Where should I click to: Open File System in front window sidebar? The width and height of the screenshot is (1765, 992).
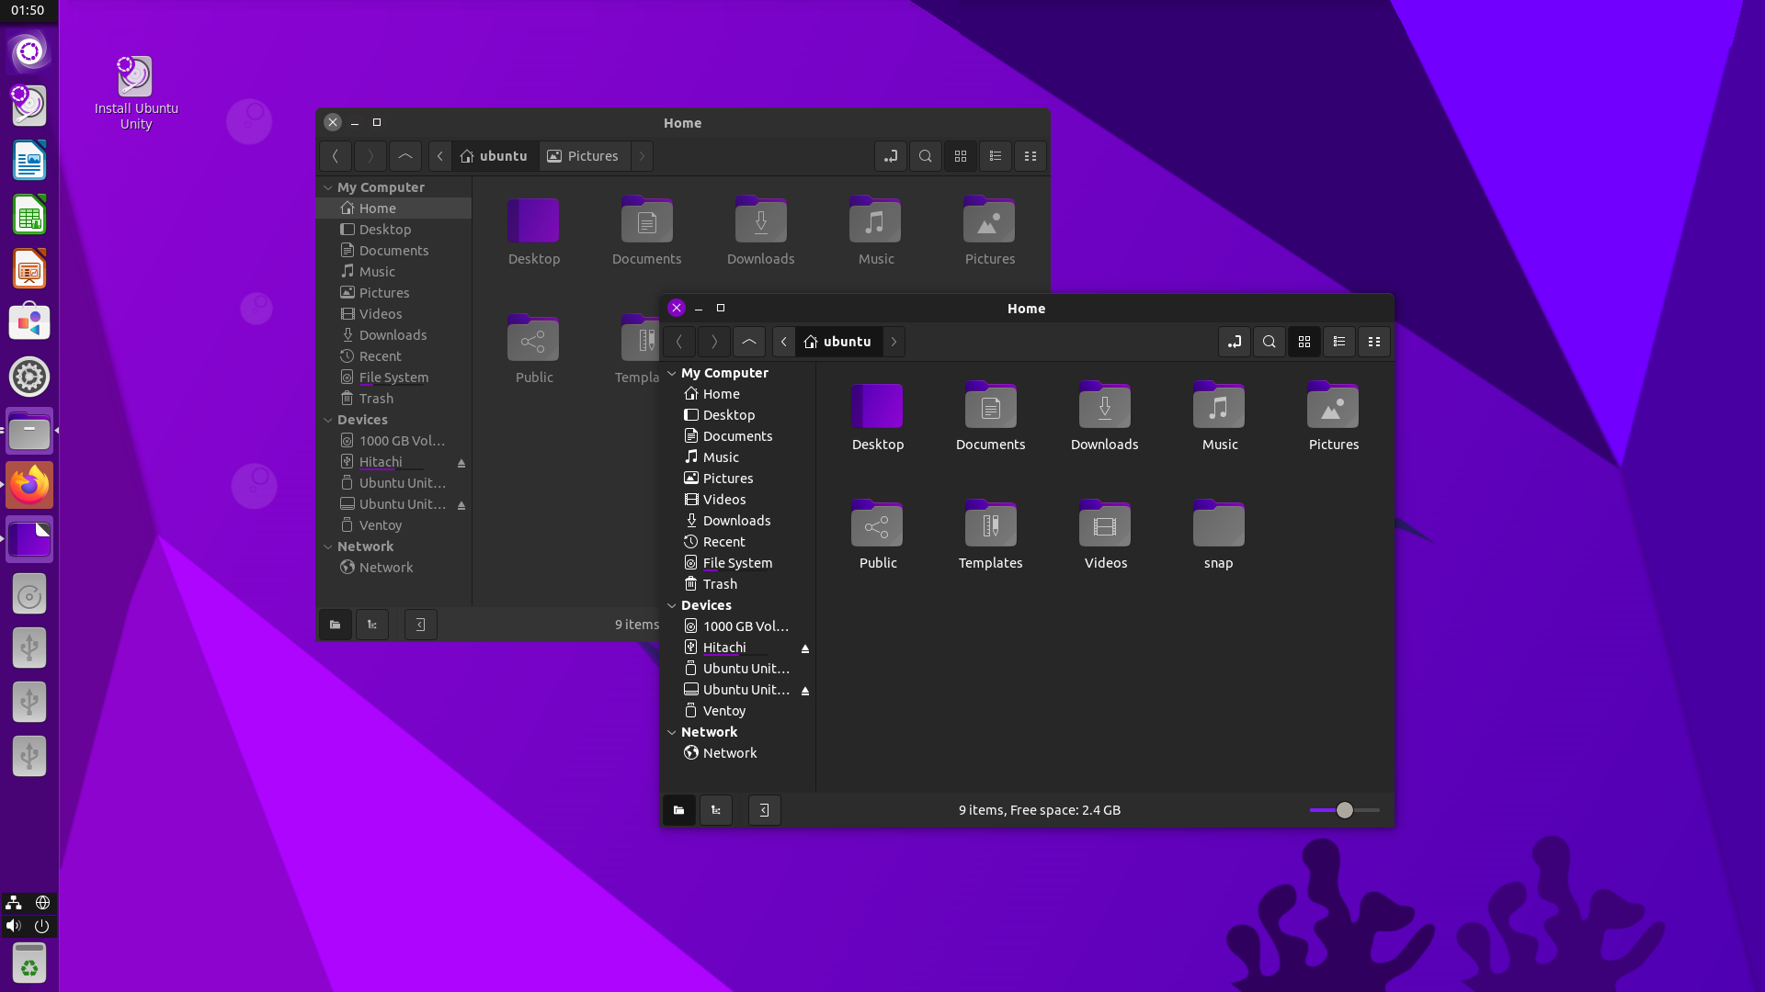pos(736,563)
